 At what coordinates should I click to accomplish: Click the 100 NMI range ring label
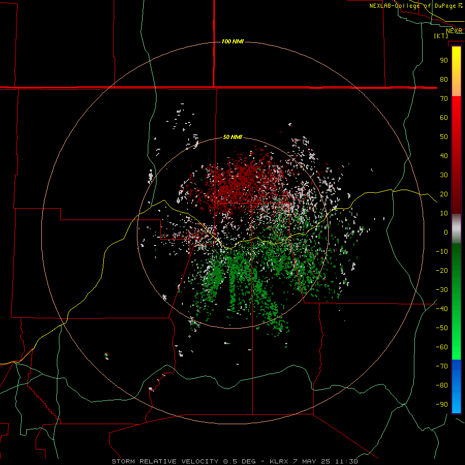coord(233,41)
